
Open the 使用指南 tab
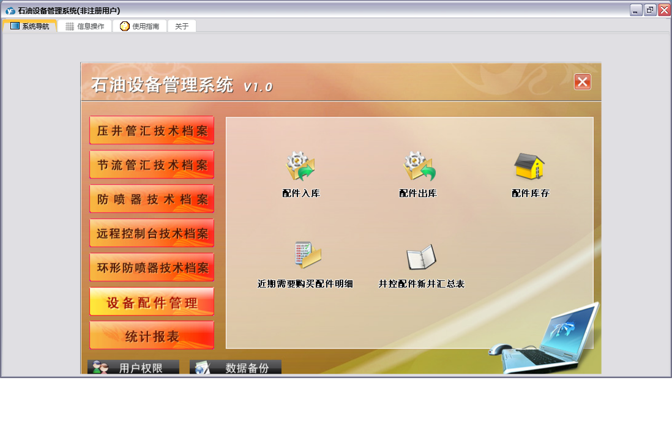coord(140,26)
